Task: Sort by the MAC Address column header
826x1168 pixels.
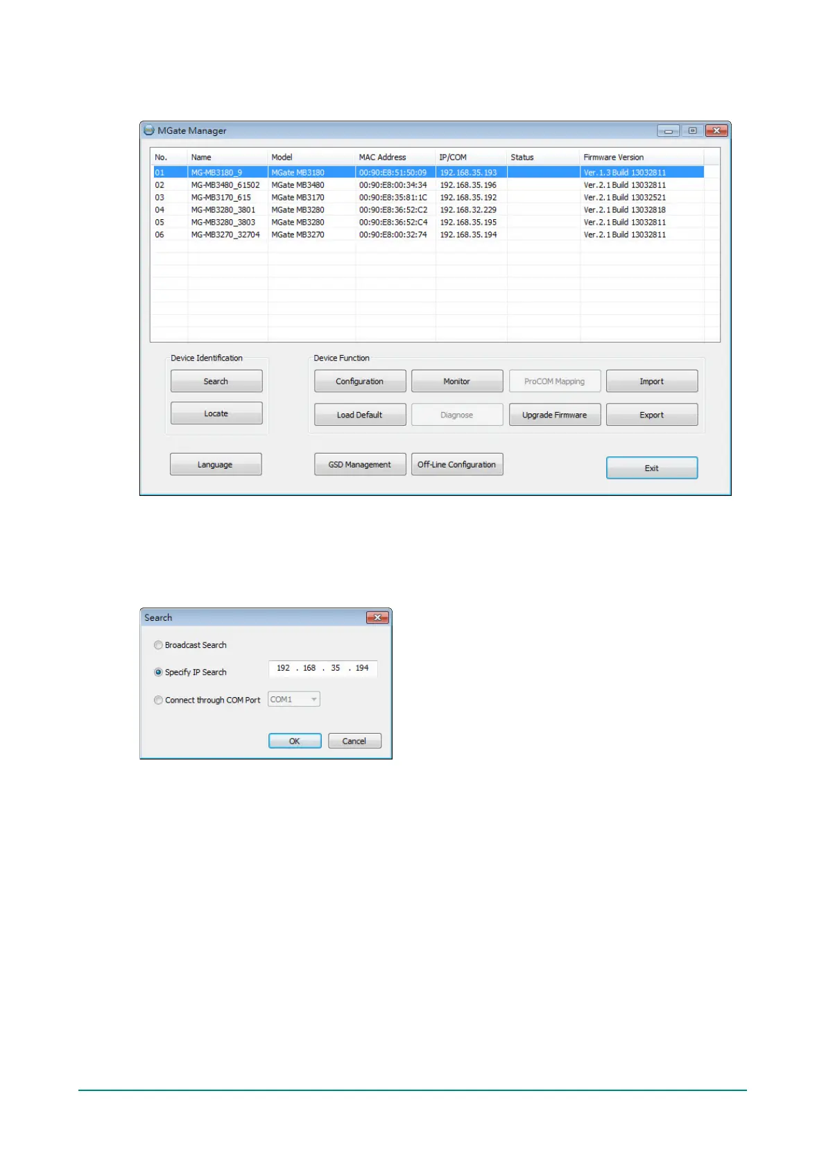Action: 395,157
